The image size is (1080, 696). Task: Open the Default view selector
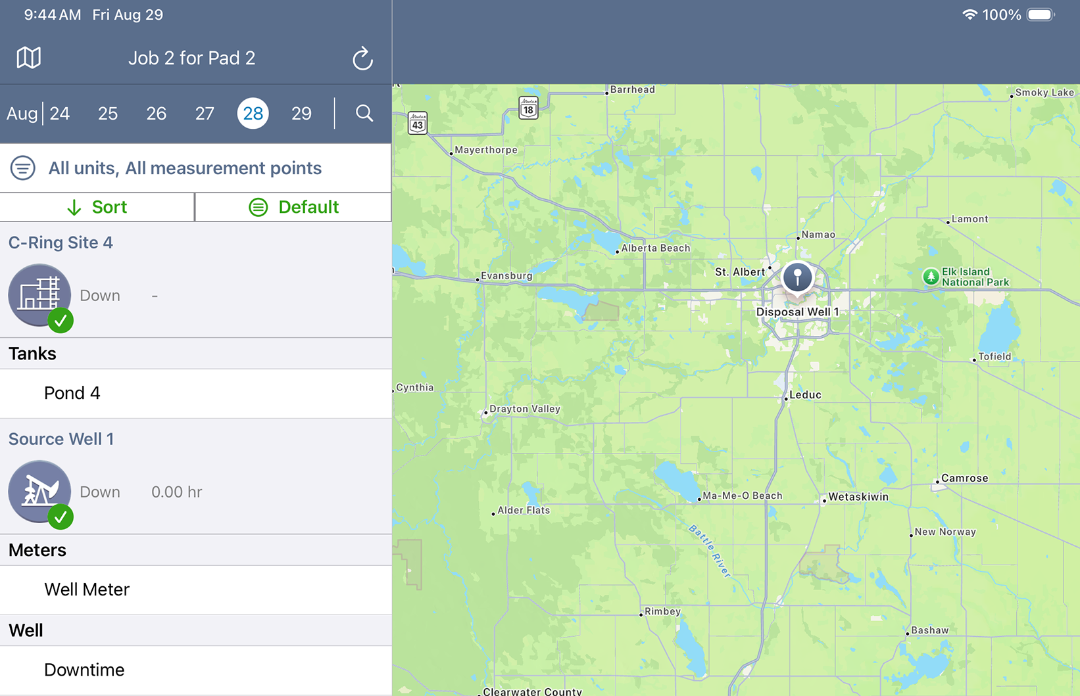pyautogui.click(x=293, y=207)
